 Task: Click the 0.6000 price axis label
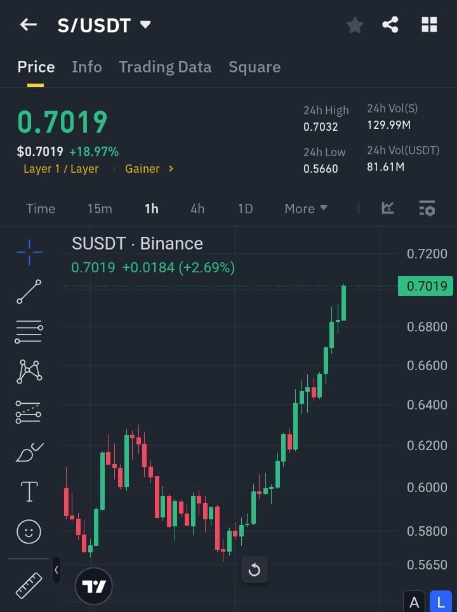[x=427, y=487]
